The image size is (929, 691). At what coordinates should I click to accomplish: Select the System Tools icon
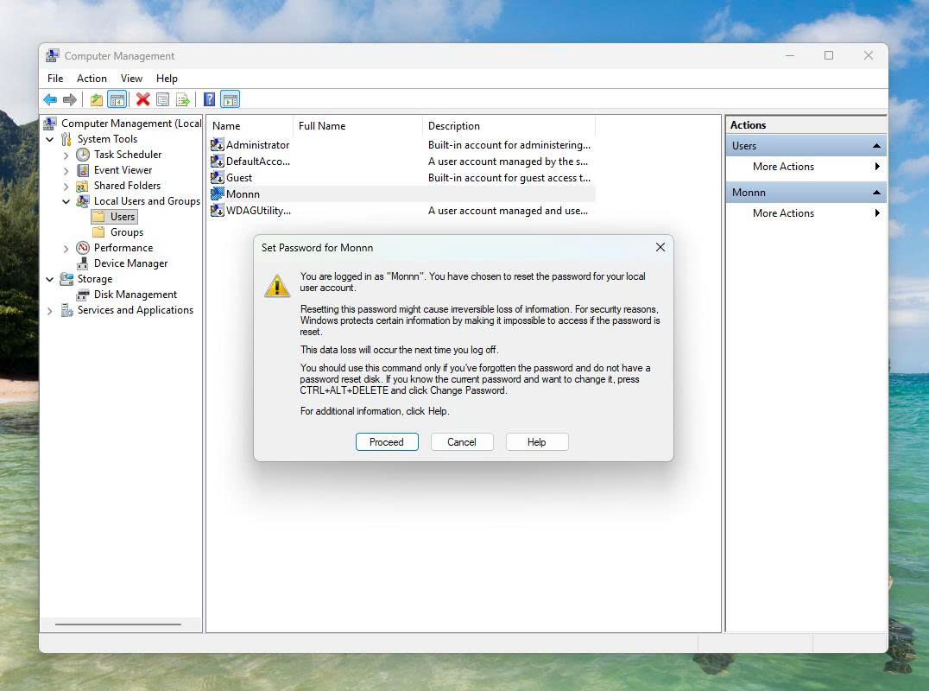click(x=66, y=139)
